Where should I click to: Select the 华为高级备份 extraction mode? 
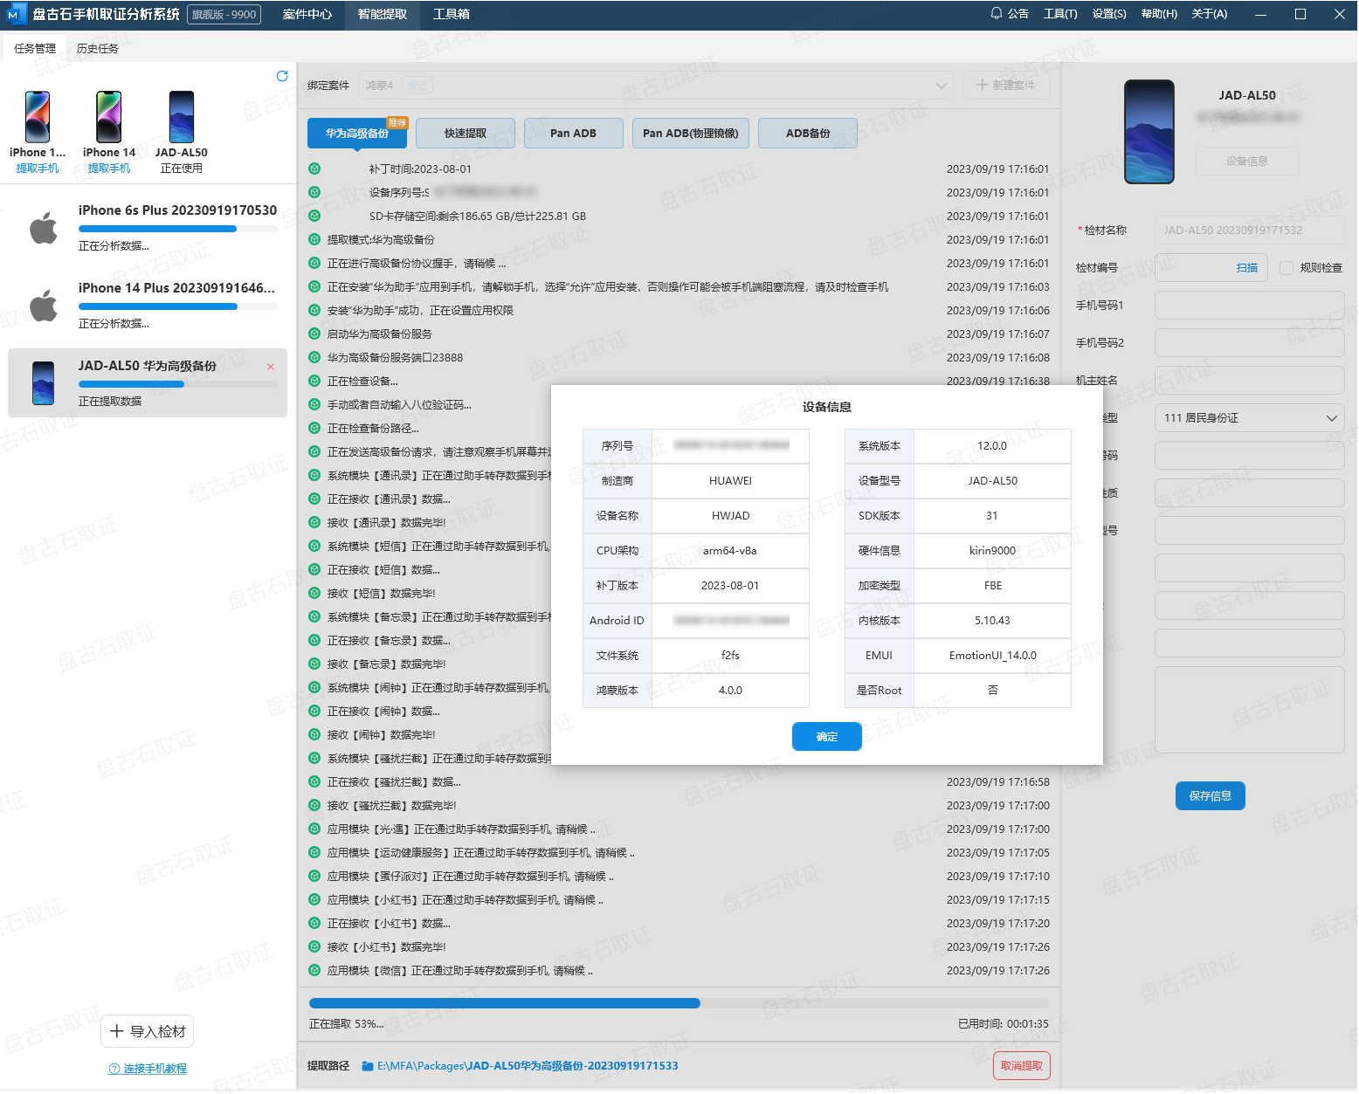click(357, 134)
